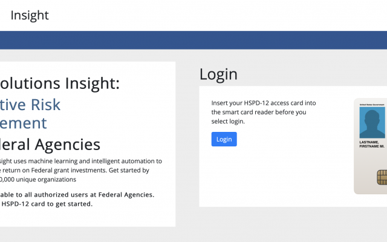Click the blank bottom of the left info panel

click(85, 218)
